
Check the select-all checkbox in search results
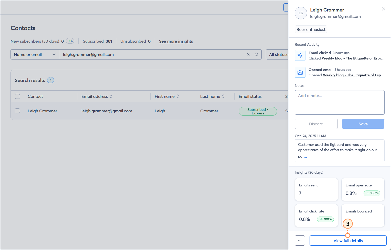[x=17, y=96]
